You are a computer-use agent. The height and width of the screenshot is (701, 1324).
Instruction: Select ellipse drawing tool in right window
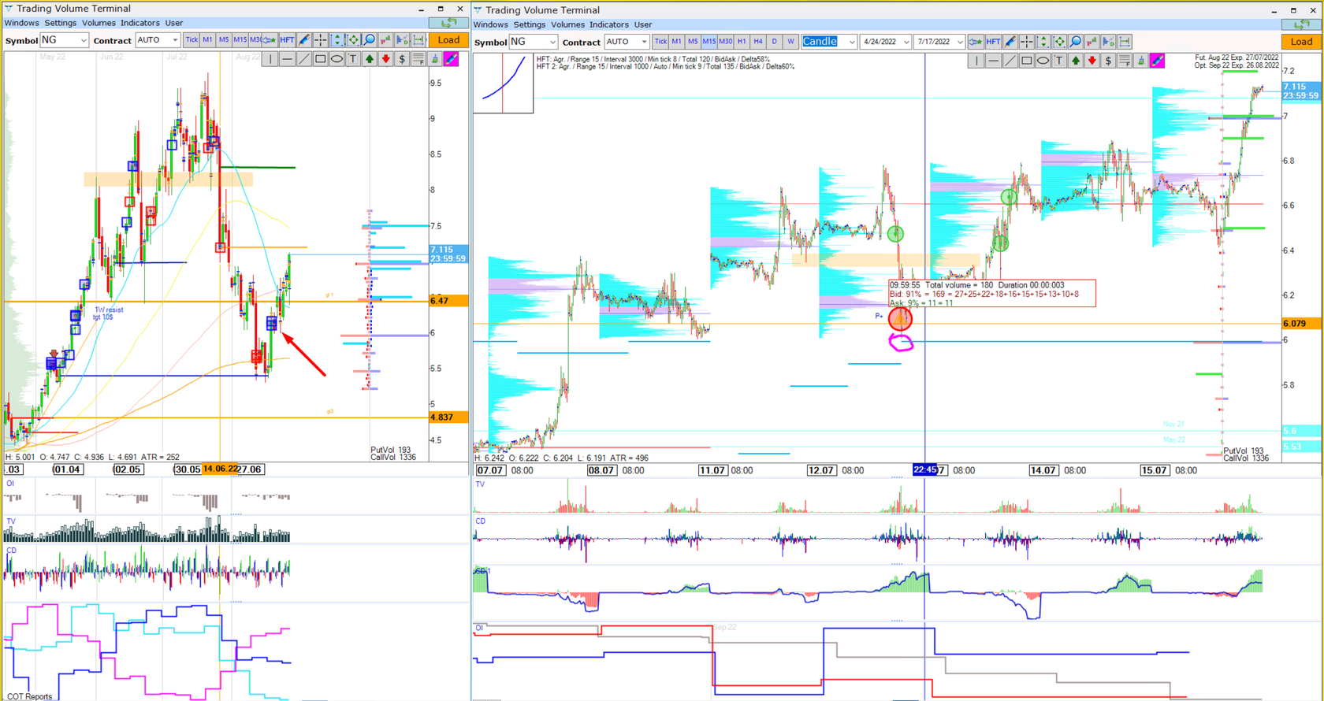(1043, 61)
